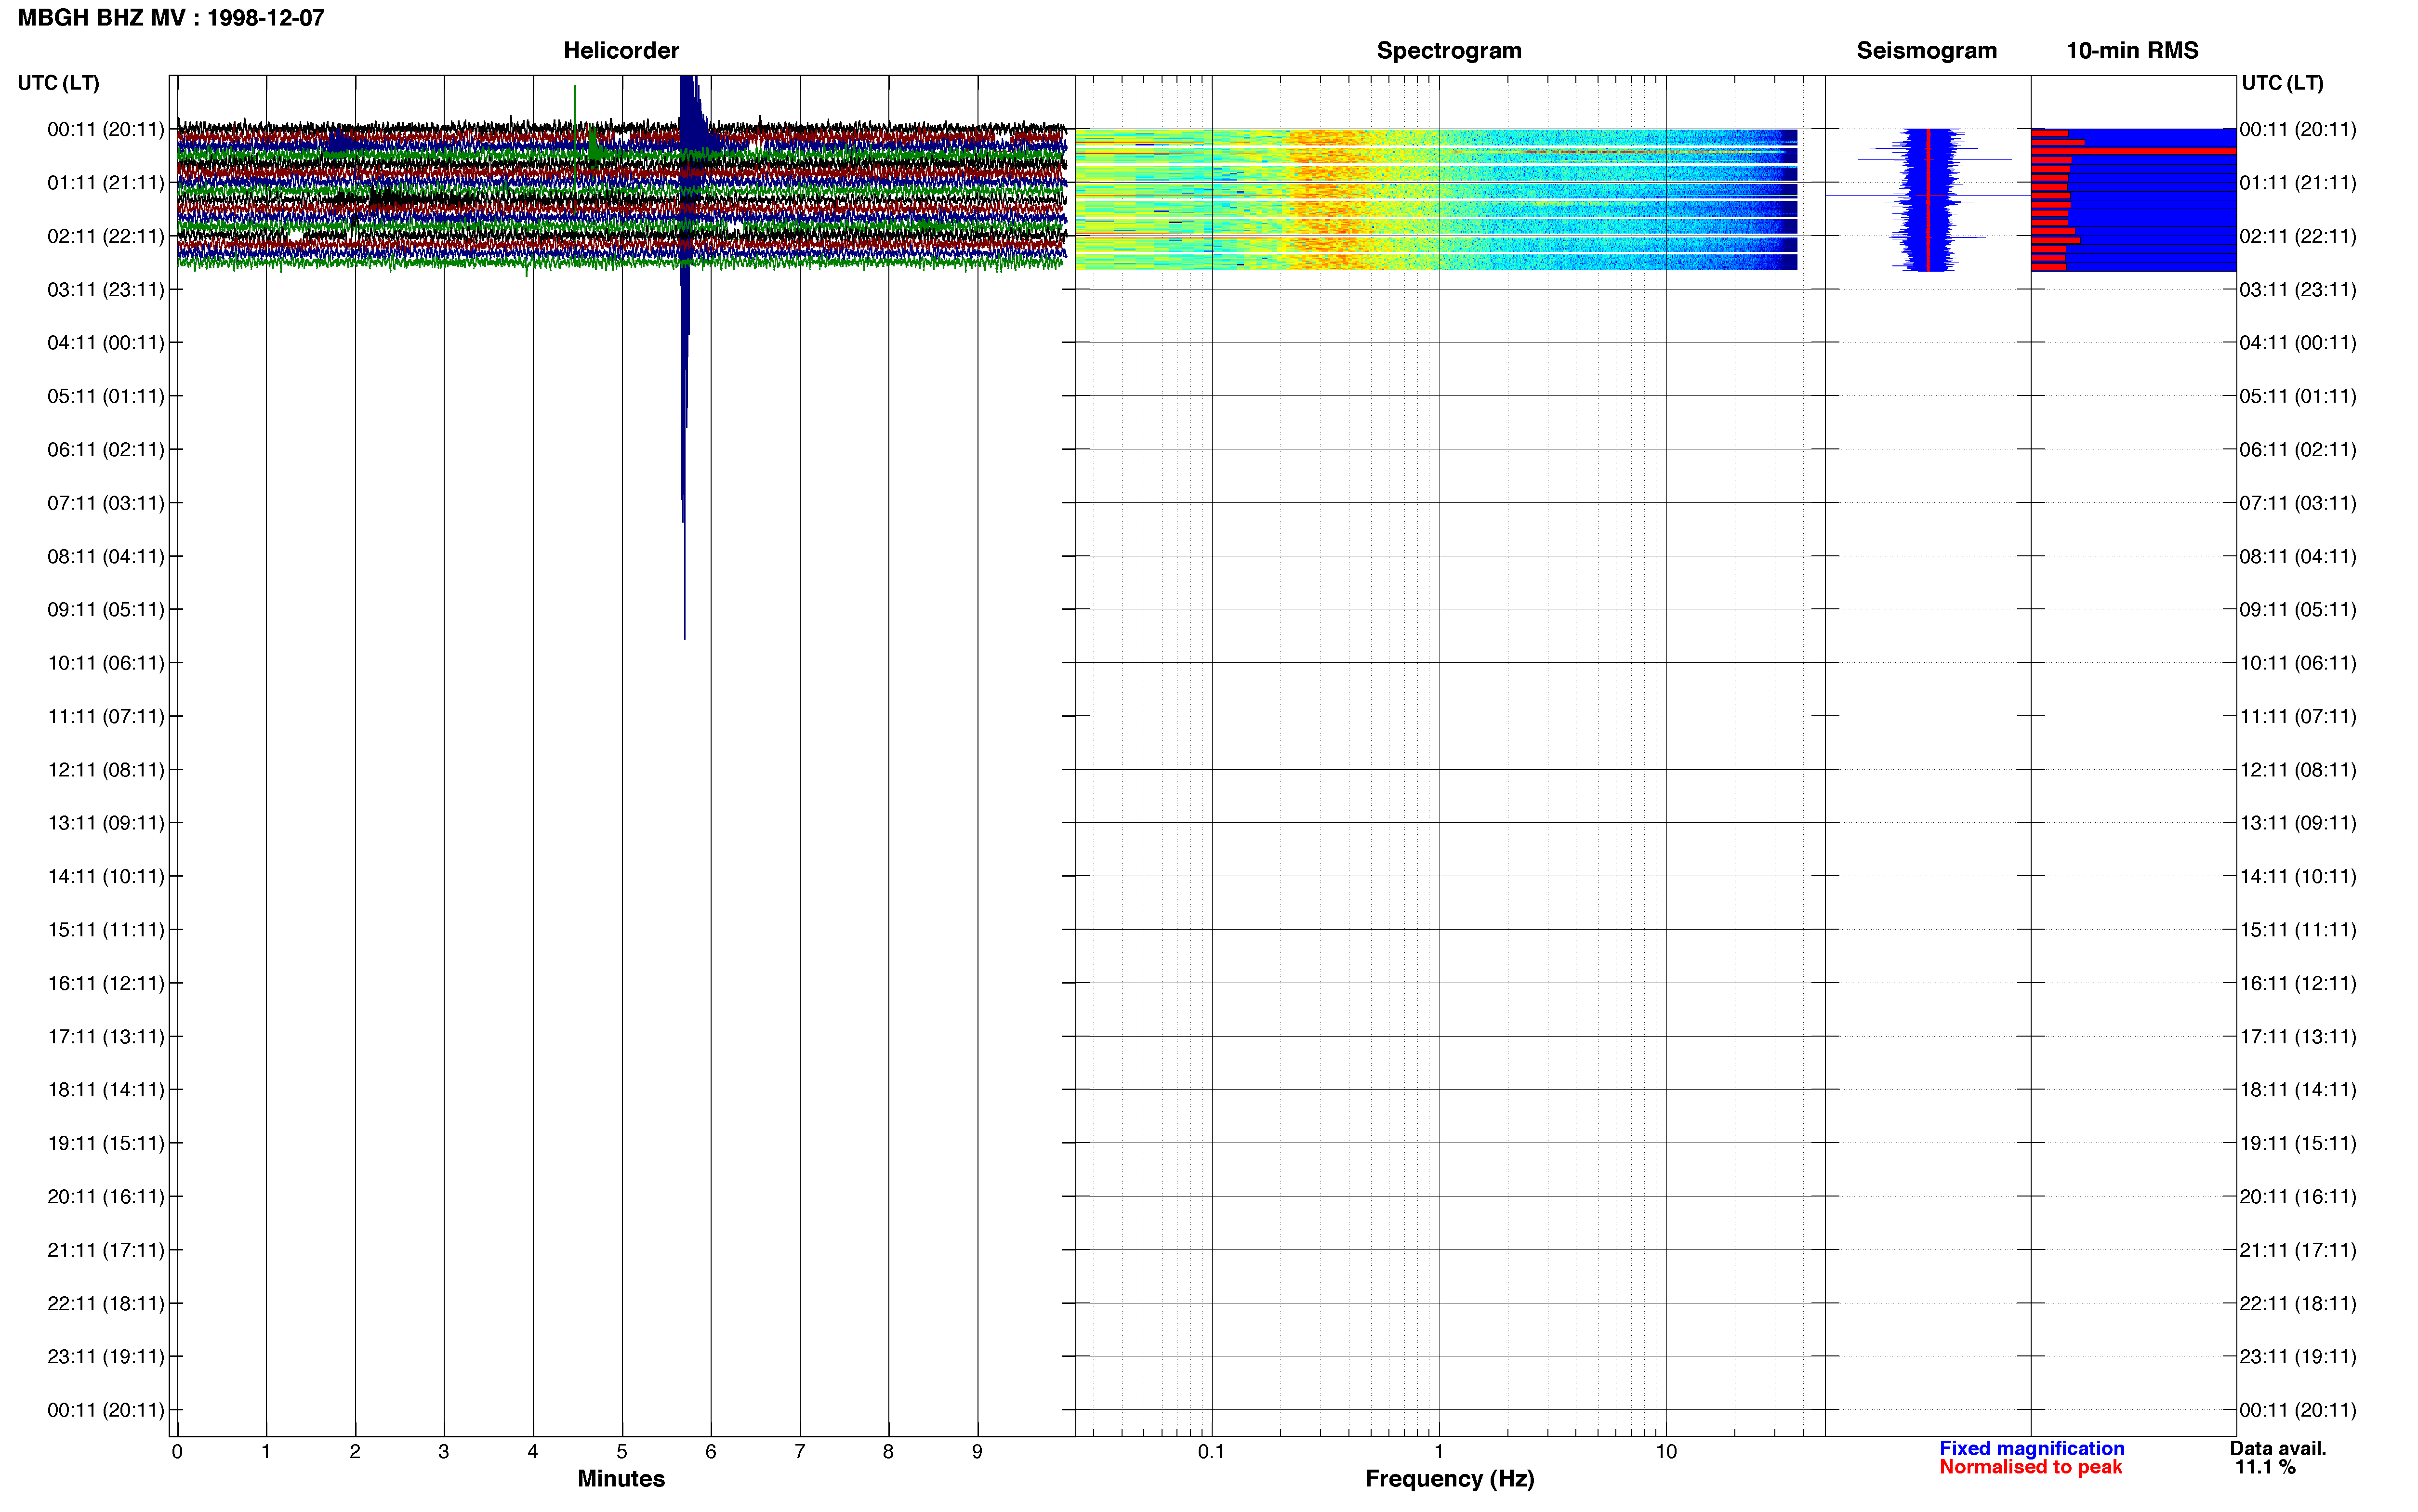Click the left '09:11 (05:11)' time label

point(106,609)
